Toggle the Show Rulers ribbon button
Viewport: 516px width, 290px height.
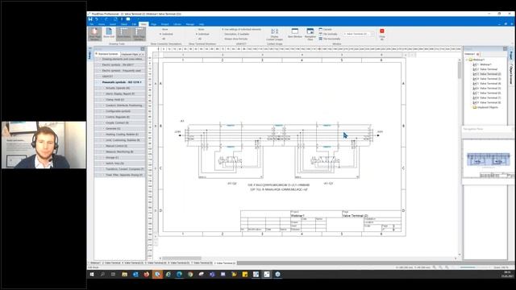(x=124, y=34)
